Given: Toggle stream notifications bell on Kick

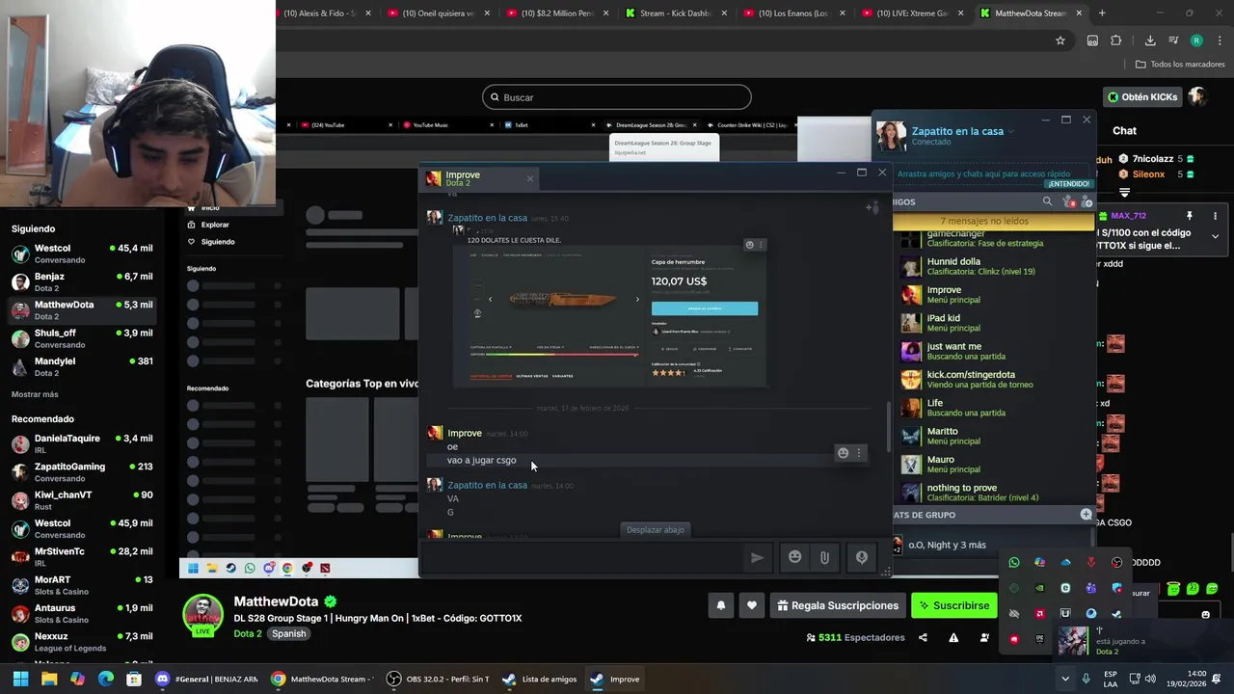Looking at the screenshot, I should click(720, 605).
